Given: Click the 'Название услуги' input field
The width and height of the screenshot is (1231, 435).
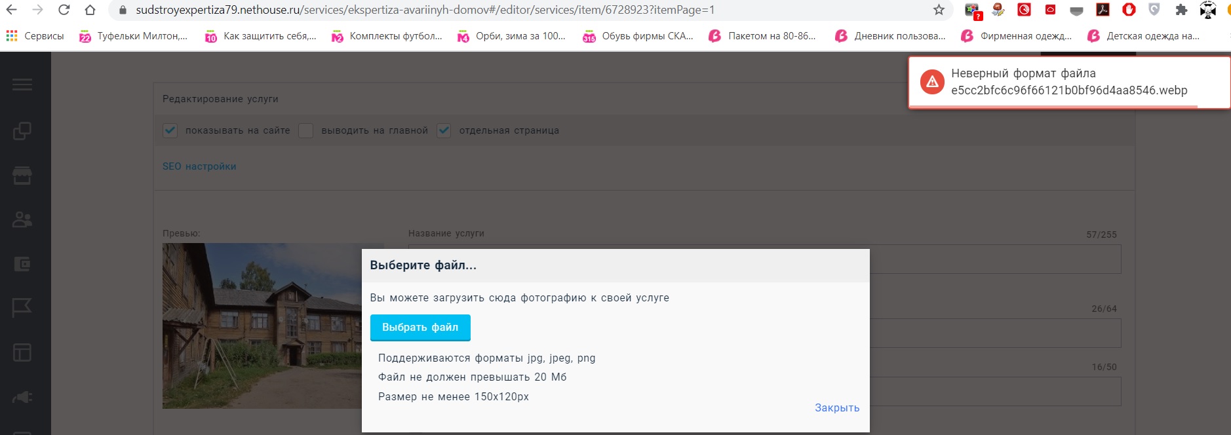Looking at the screenshot, I should [995, 259].
